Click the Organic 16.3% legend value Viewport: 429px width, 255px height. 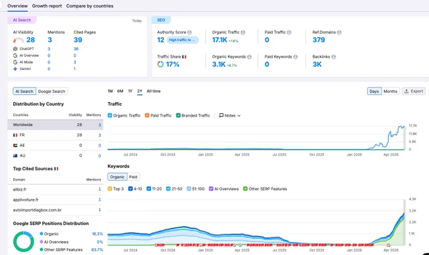pyautogui.click(x=97, y=234)
